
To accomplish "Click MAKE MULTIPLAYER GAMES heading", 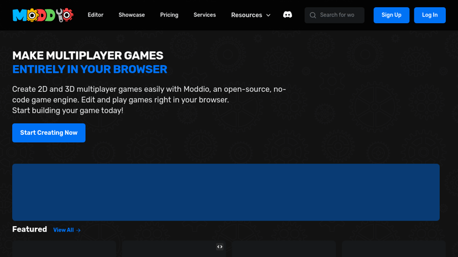I will pos(87,55).
